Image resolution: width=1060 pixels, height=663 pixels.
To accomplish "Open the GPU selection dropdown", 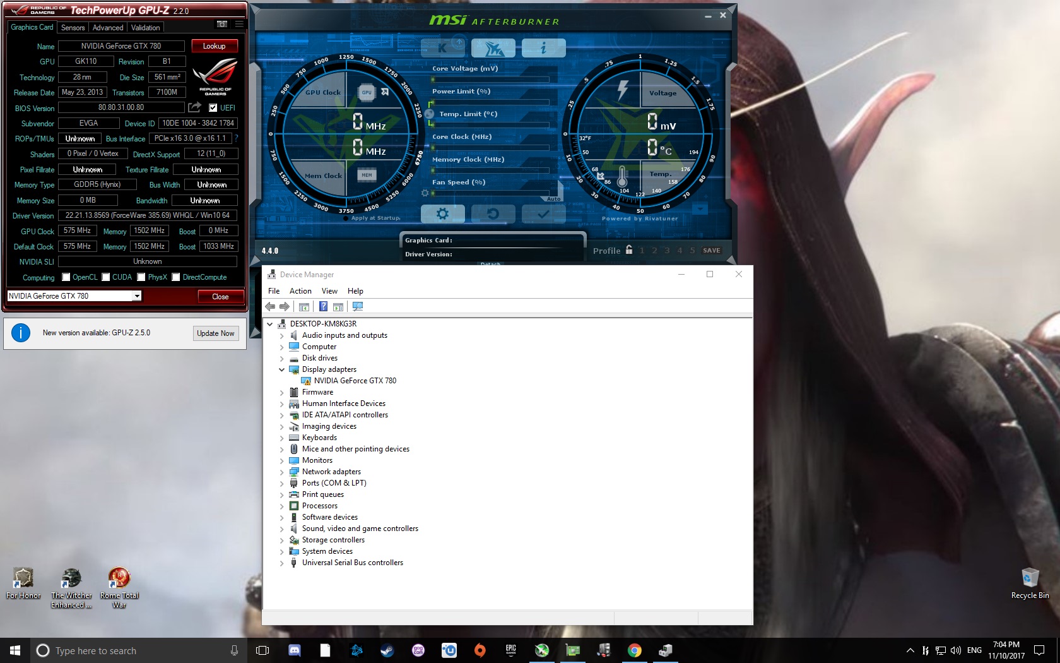I will pos(136,296).
